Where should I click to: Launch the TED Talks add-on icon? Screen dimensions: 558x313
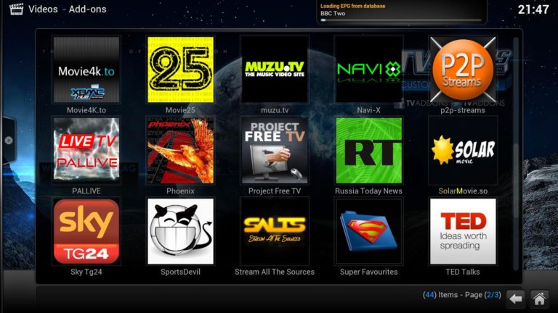pos(463,231)
